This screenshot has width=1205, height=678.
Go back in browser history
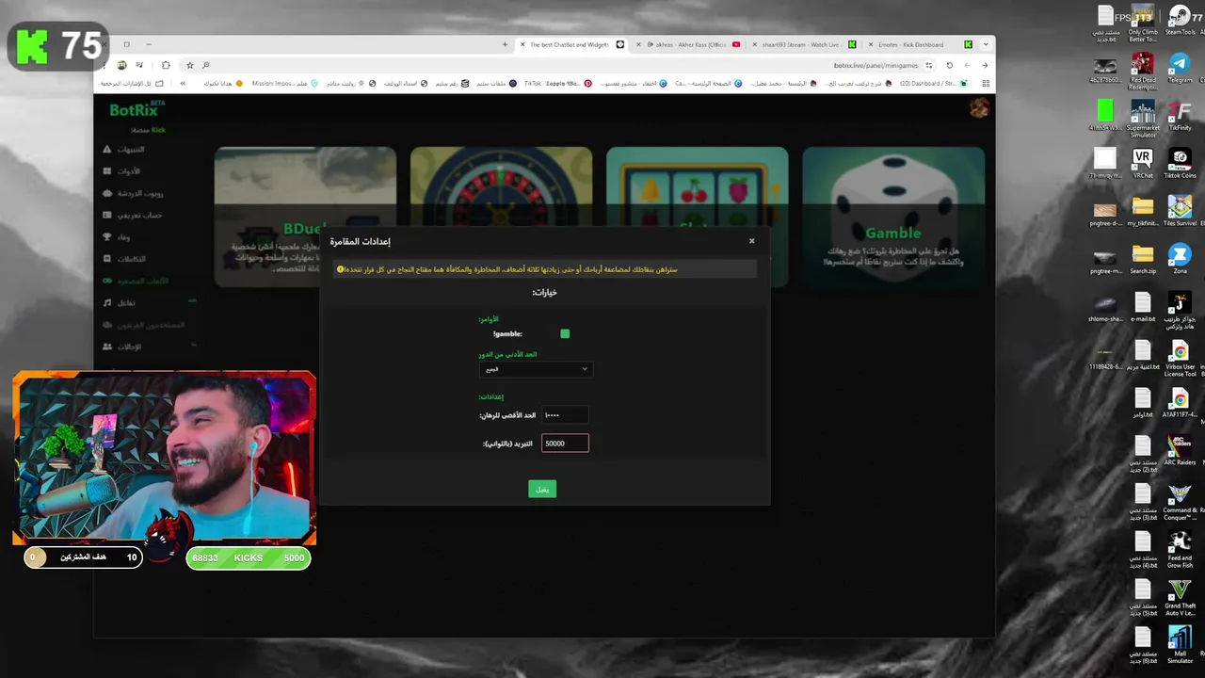tap(985, 65)
